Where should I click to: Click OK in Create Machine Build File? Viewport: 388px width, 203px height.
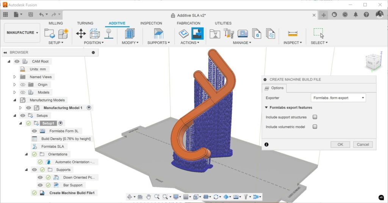(340, 144)
